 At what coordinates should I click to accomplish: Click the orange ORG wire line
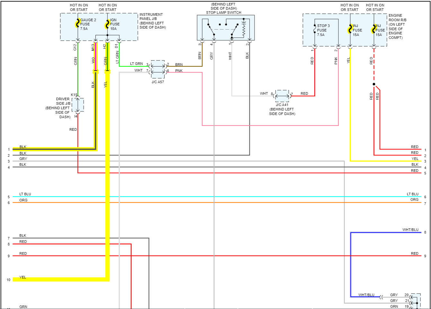[x=217, y=203]
